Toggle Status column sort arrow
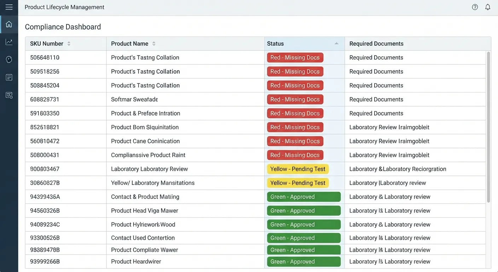This screenshot has width=498, height=272. [336, 44]
